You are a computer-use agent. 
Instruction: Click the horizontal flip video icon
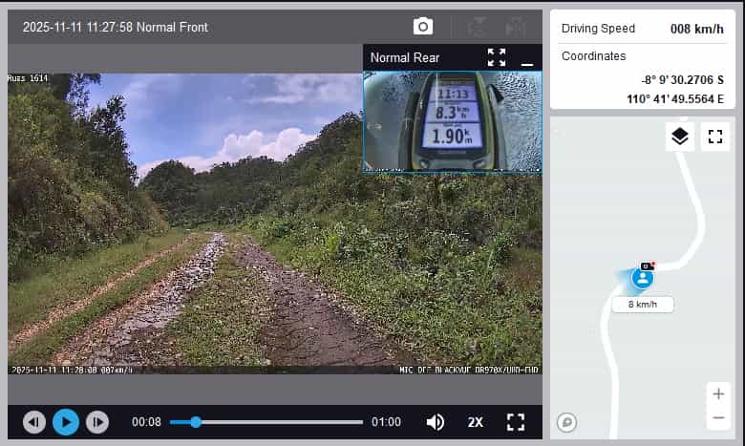point(516,27)
